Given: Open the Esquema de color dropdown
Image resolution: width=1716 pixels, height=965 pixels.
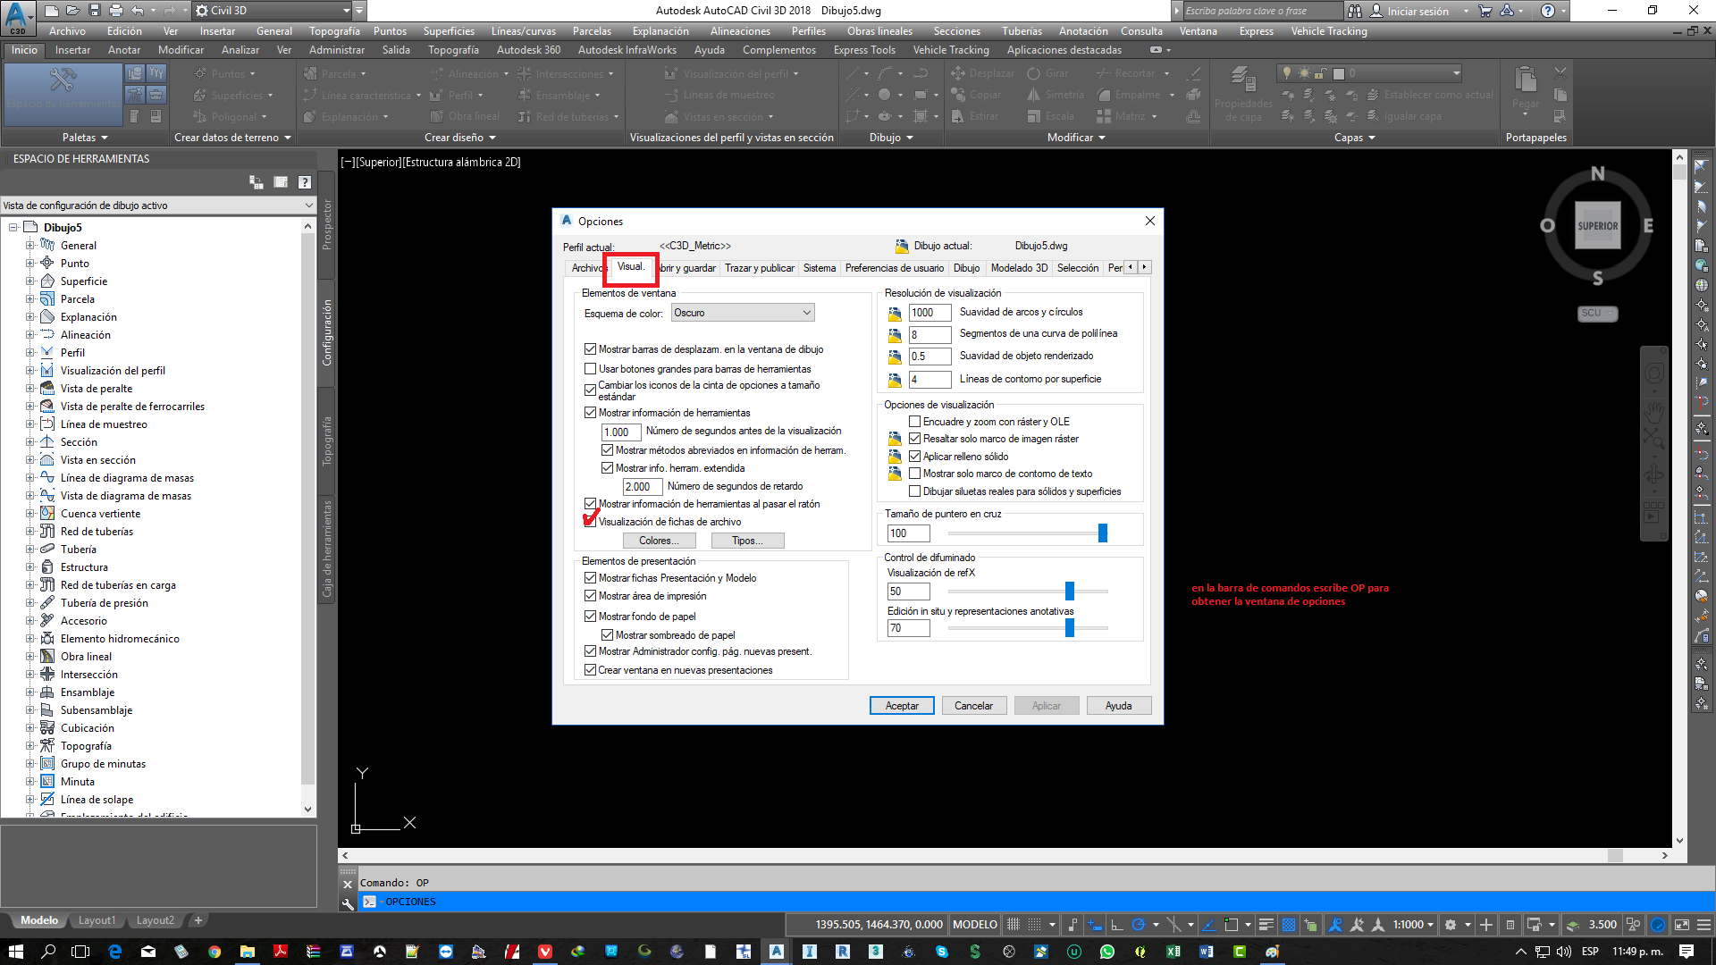Looking at the screenshot, I should click(743, 313).
